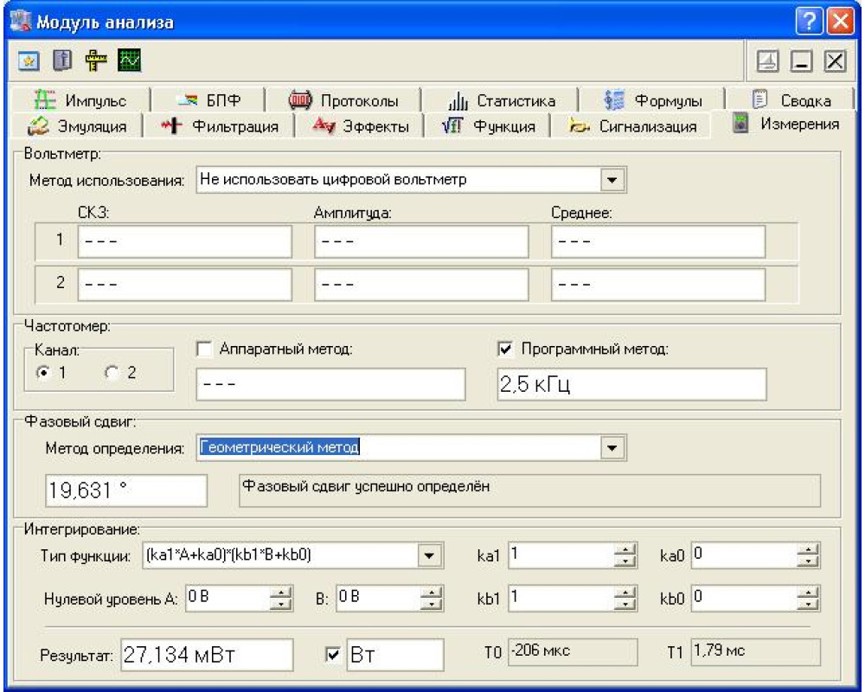The width and height of the screenshot is (865, 692).
Task: Toggle the Вт units checkbox near result
Action: (x=333, y=656)
